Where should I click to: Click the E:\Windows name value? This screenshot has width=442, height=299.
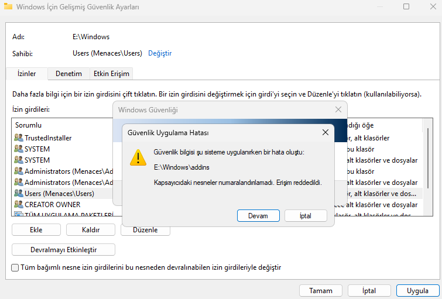(91, 37)
